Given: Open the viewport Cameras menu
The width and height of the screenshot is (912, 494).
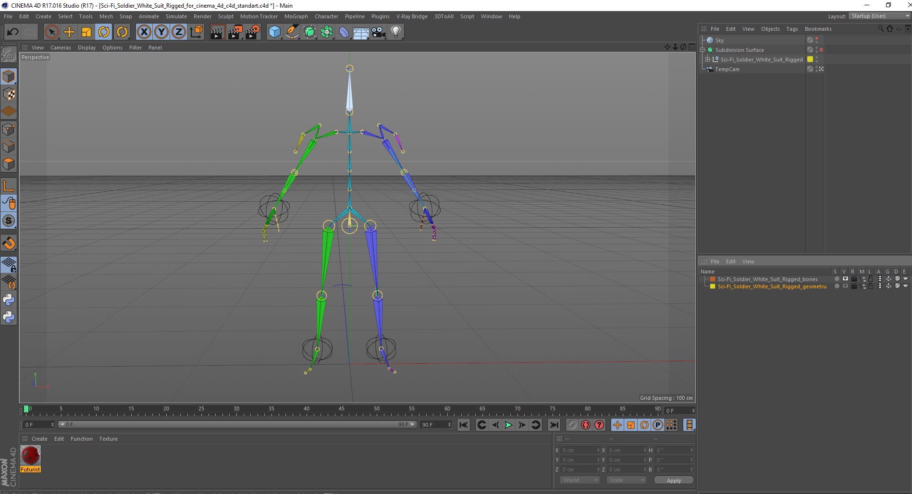Looking at the screenshot, I should [x=61, y=48].
